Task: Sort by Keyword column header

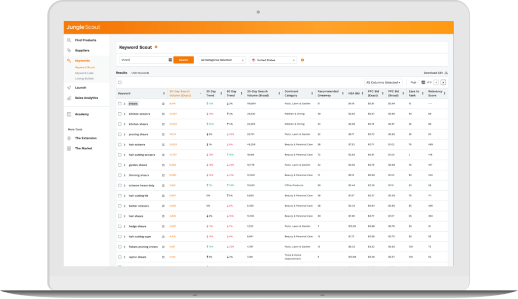Action: pos(142,94)
